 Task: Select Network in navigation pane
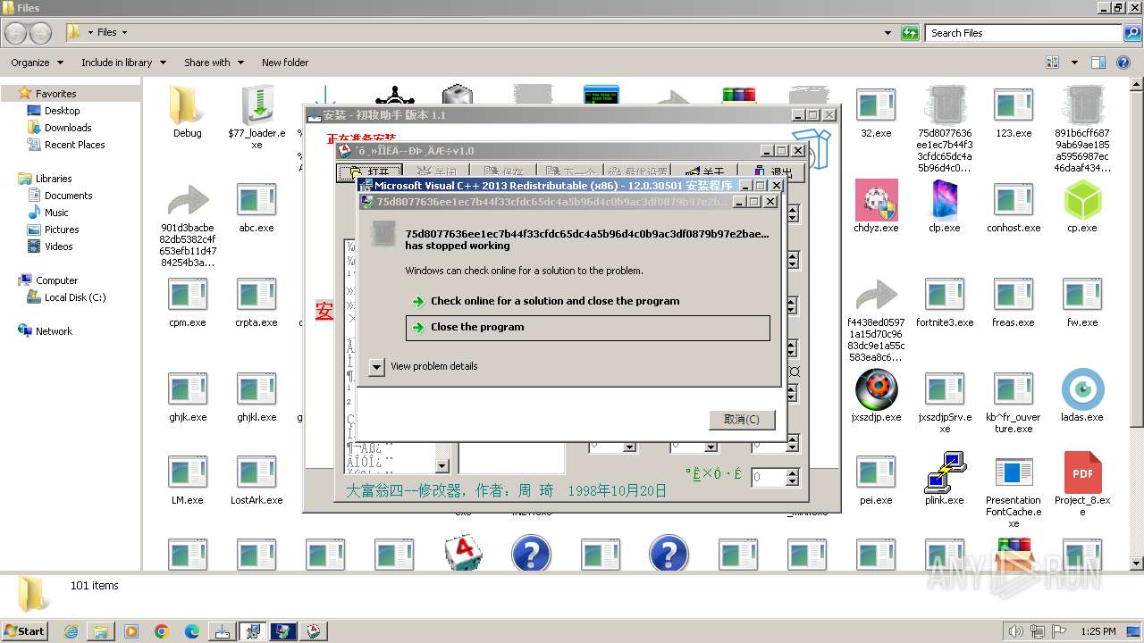tap(54, 331)
